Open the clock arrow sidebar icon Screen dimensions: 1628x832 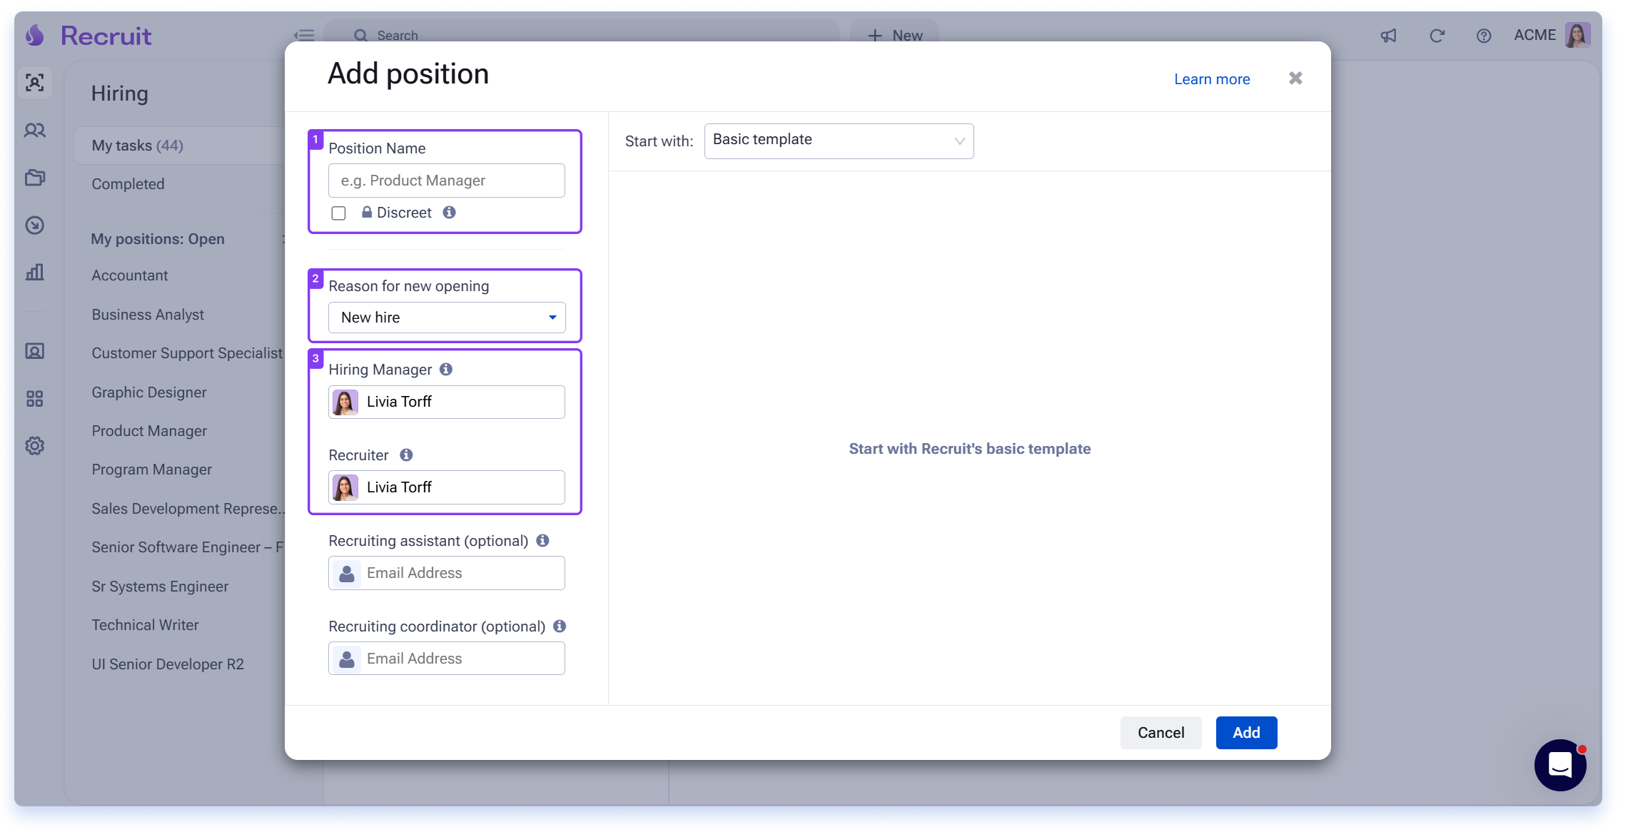[x=34, y=225]
